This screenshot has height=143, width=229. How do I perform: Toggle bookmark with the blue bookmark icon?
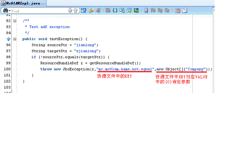(x=146, y=10)
